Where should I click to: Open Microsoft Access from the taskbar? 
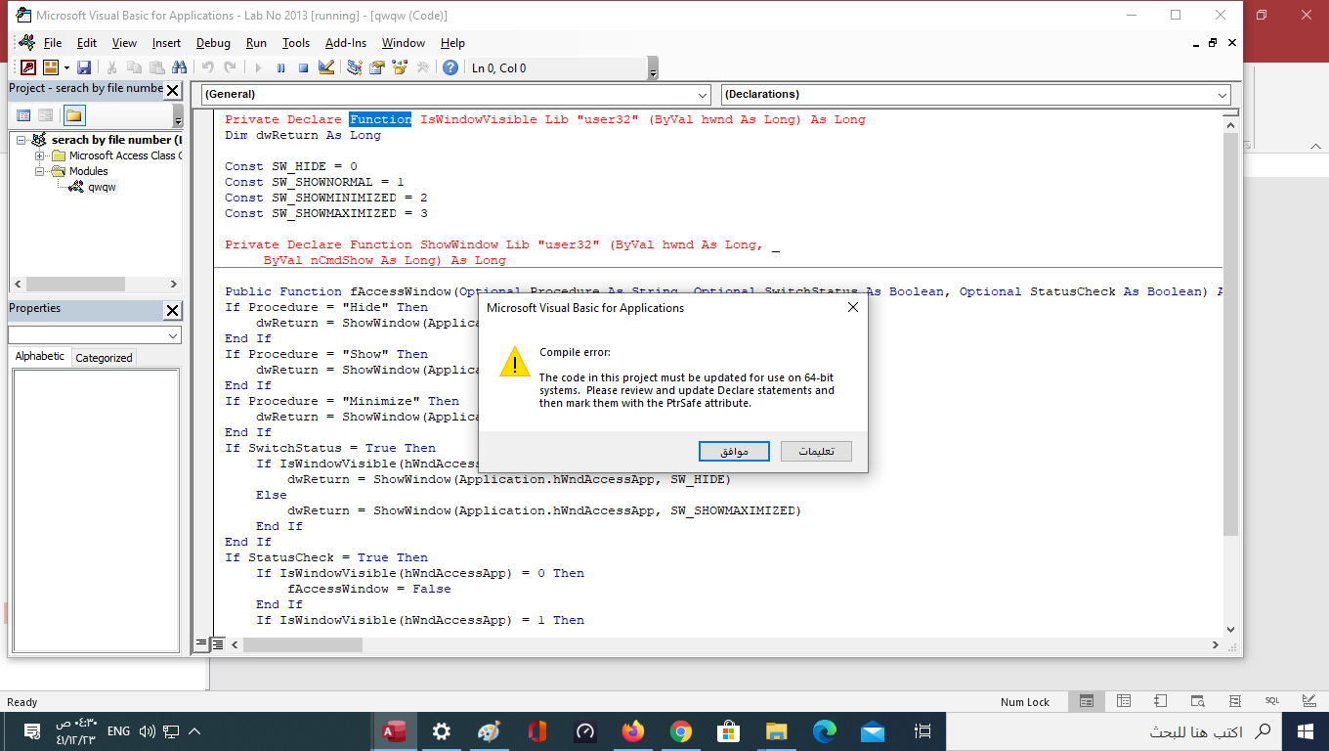[x=395, y=731]
